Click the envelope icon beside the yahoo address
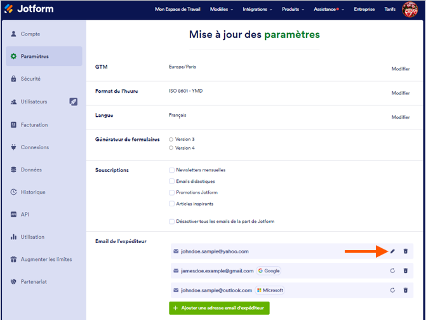Image resolution: width=426 pixels, height=320 pixels. coord(176,251)
